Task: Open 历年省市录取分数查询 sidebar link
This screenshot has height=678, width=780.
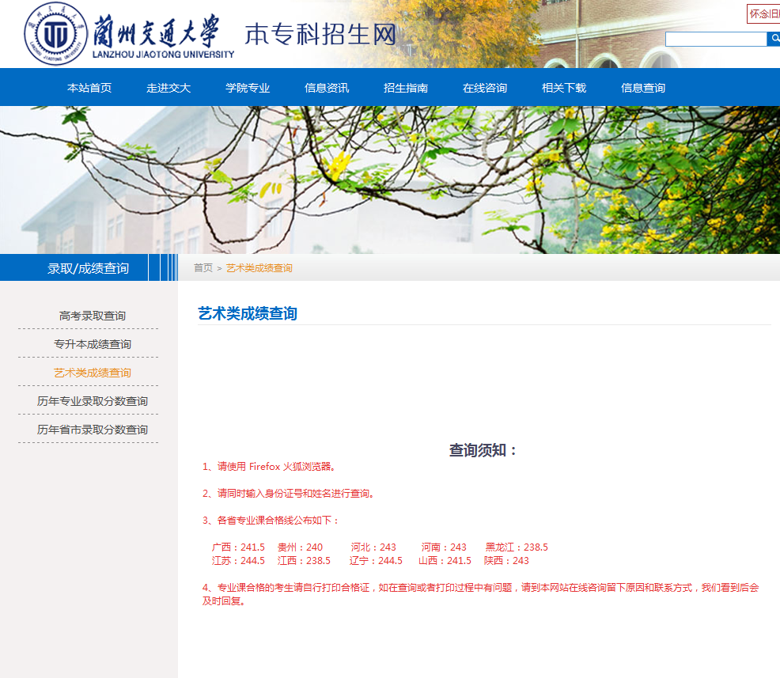Action: pos(93,430)
